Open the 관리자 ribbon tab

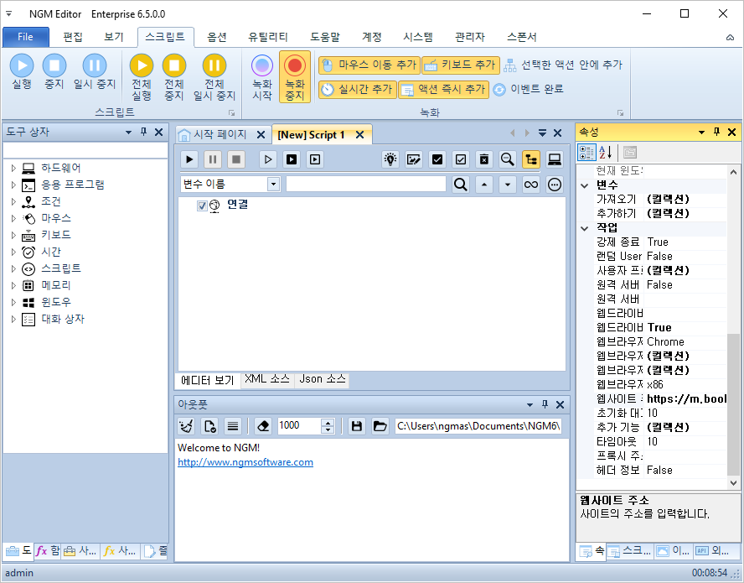(x=470, y=37)
